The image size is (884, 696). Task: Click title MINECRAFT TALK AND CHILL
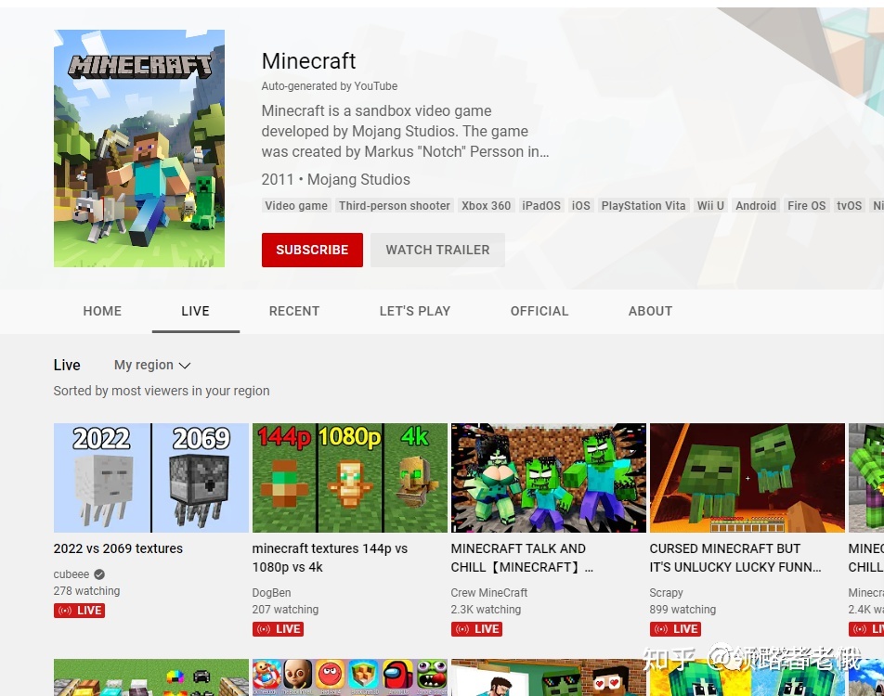522,558
